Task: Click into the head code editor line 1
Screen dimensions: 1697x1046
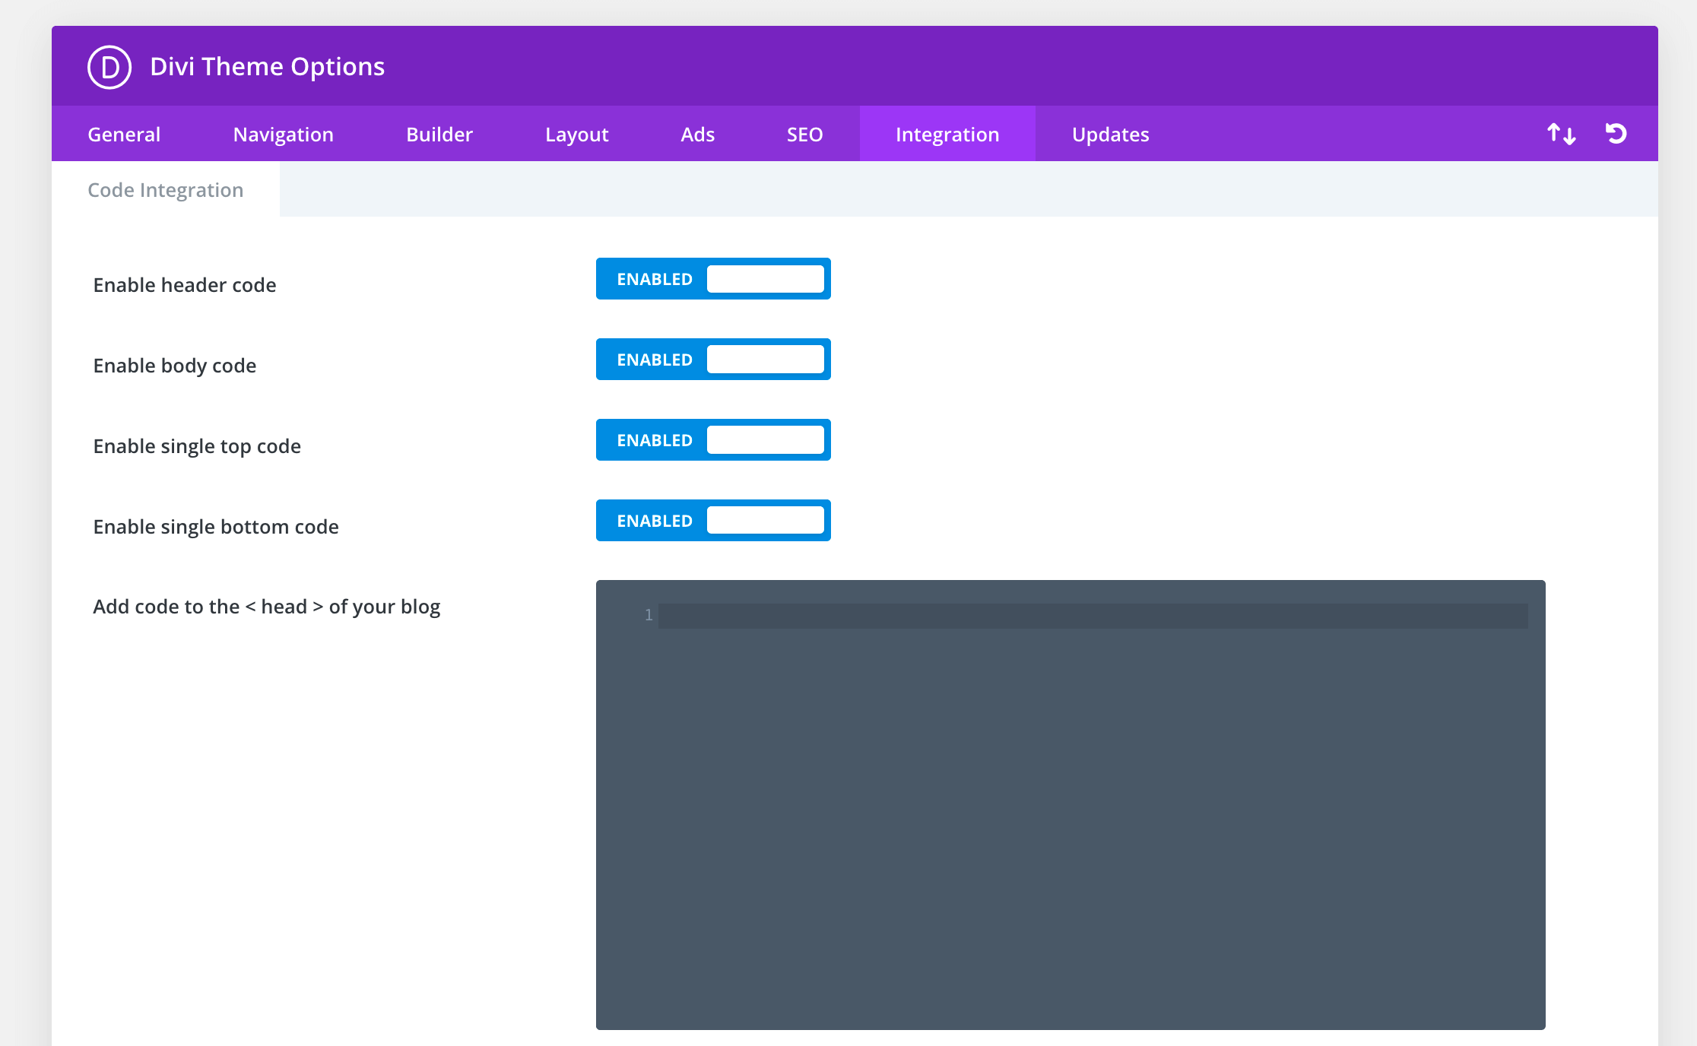Action: (x=1092, y=616)
